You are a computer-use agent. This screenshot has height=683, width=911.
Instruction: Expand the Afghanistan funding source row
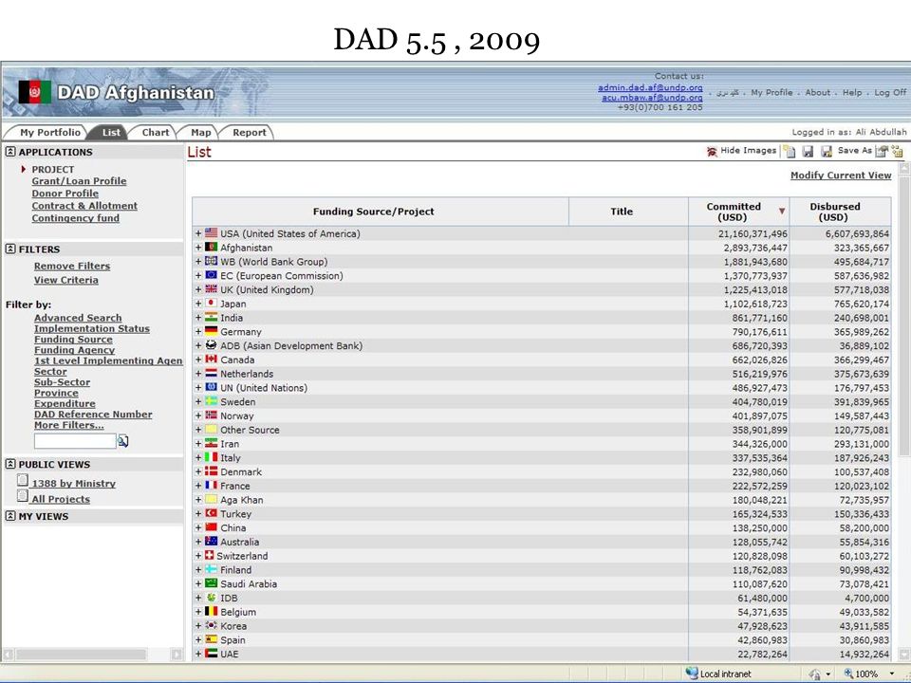[x=198, y=248]
